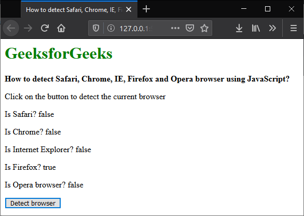Close the 'How to detect Safari' tab
The width and height of the screenshot is (304, 216).
(x=129, y=9)
